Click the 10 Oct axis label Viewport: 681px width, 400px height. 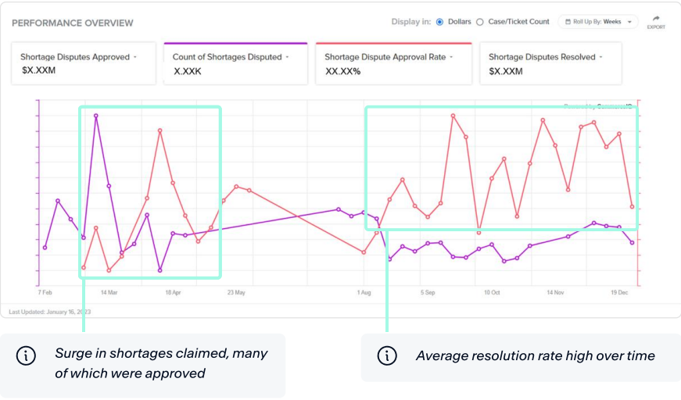click(492, 292)
